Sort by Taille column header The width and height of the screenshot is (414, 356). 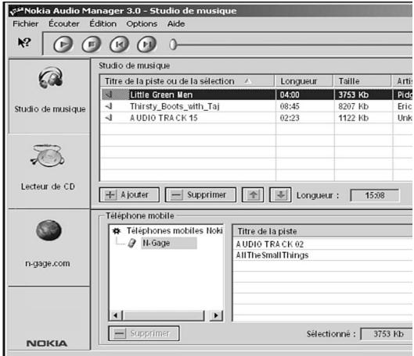click(362, 81)
